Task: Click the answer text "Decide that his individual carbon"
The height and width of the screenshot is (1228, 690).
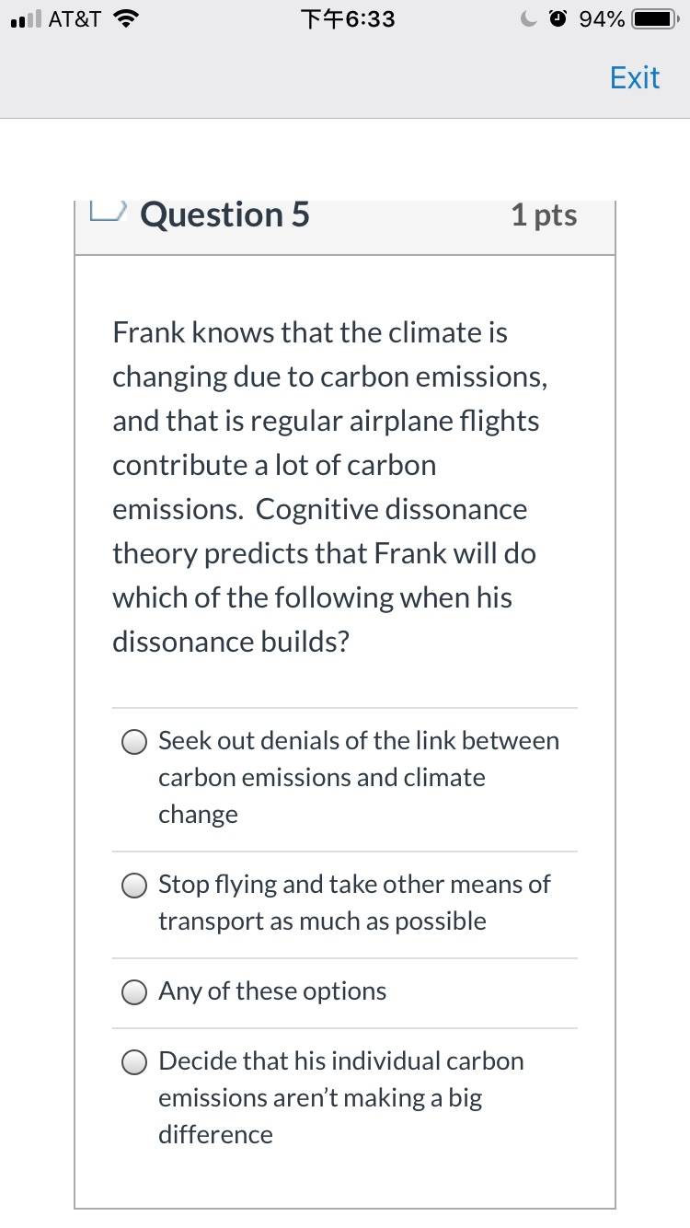Action: pyautogui.click(x=341, y=1061)
